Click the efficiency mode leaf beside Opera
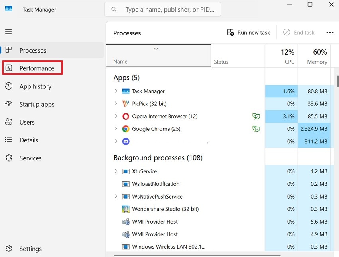Viewport: 339px width, 257px height. [x=256, y=116]
